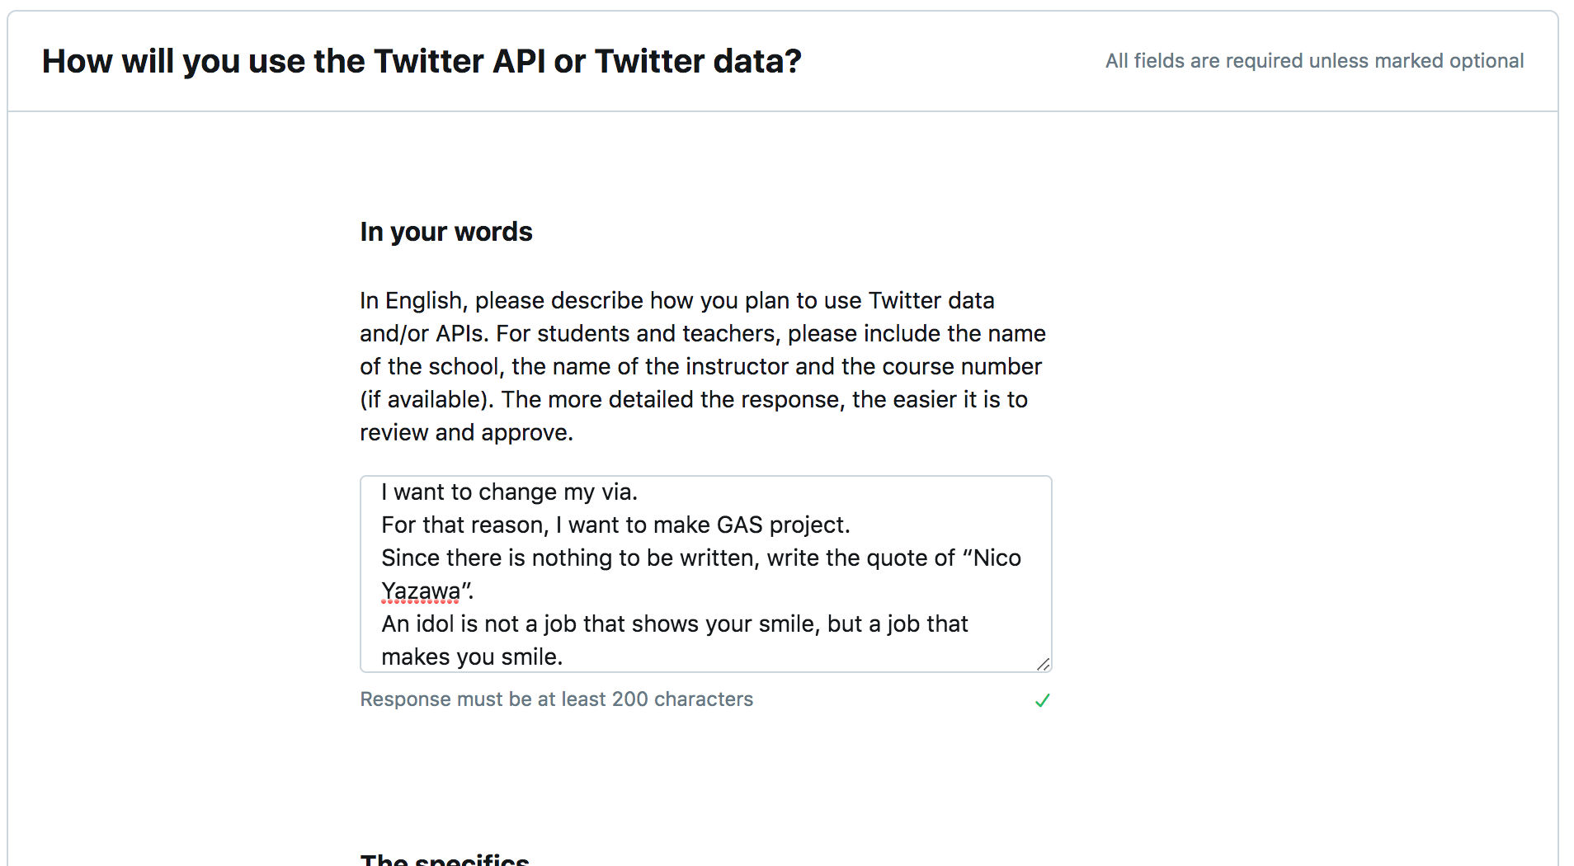Click 'Response must be at least 200 characters' hint
1574x866 pixels.
tap(556, 699)
